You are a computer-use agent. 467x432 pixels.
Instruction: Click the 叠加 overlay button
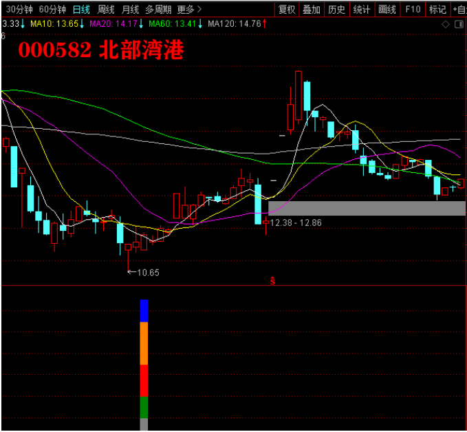312,10
